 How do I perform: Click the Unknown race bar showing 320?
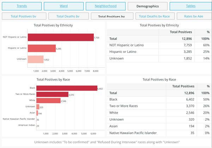click(x=38, y=107)
